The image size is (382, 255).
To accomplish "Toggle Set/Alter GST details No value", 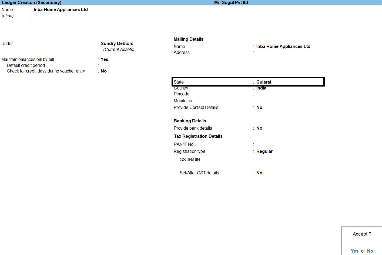I will (259, 173).
